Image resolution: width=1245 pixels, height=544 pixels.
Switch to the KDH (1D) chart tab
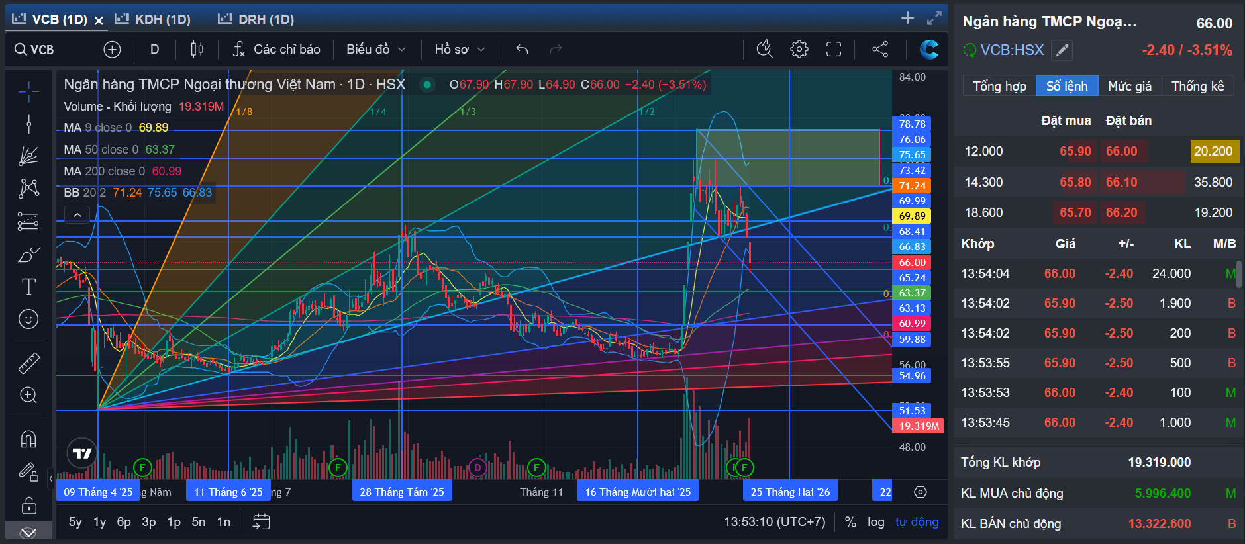coord(153,19)
